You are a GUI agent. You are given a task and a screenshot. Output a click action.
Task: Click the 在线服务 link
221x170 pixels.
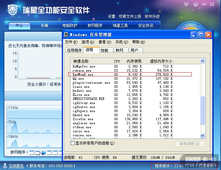[x=16, y=166]
